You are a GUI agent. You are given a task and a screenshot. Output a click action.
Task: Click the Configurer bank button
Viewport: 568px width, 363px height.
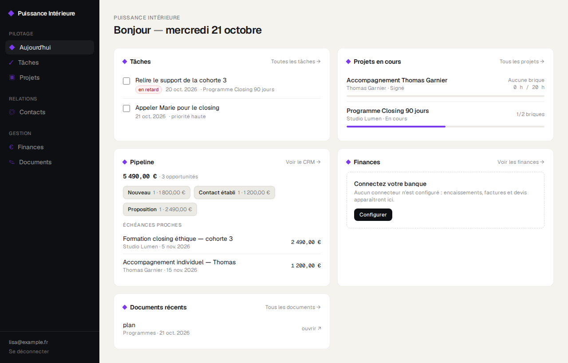[373, 215]
